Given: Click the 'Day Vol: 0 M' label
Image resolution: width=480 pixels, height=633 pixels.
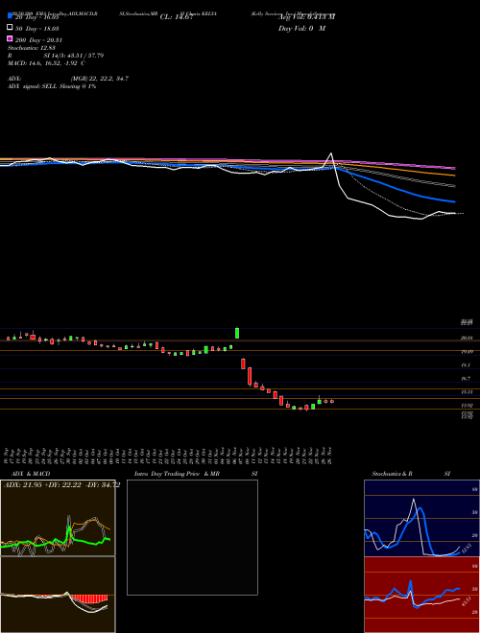Looking at the screenshot, I should (301, 29).
